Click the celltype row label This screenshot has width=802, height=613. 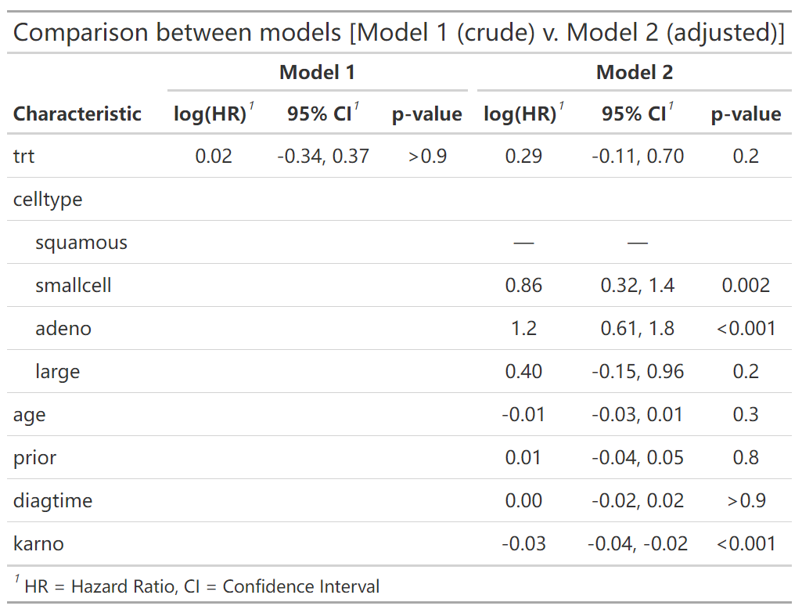pyautogui.click(x=48, y=200)
